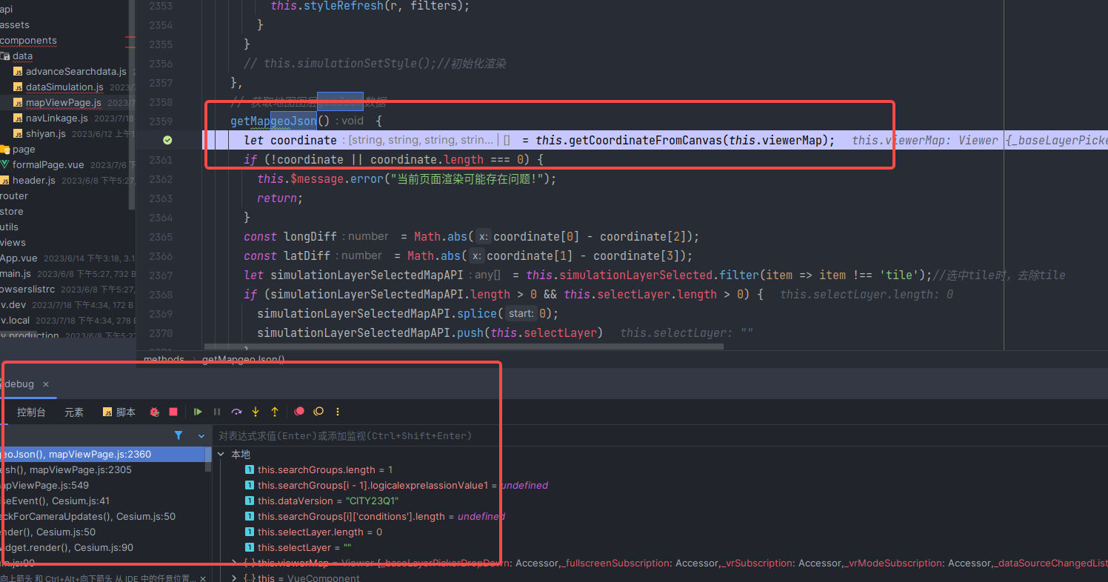Click longDiff variable on line 2365

click(310, 237)
